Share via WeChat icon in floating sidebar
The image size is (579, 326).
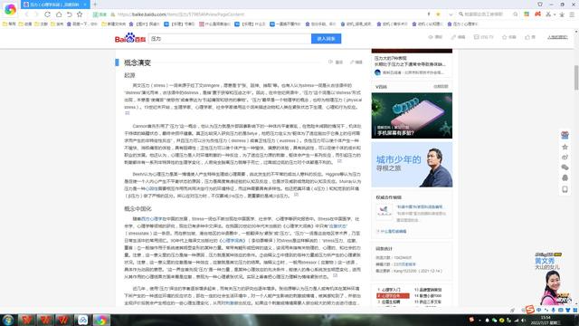click(565, 168)
